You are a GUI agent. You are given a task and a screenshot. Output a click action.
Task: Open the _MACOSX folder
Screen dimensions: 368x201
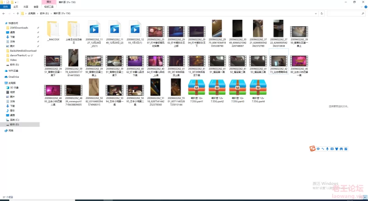(53, 30)
